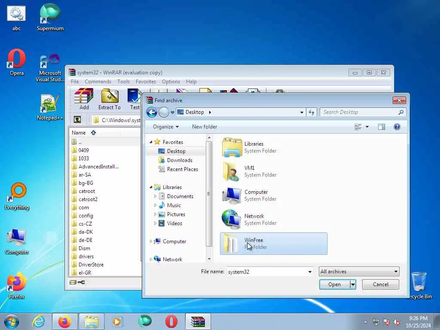Select the VM1 system folder
Image resolution: width=440 pixels, height=330 pixels.
[x=274, y=171]
